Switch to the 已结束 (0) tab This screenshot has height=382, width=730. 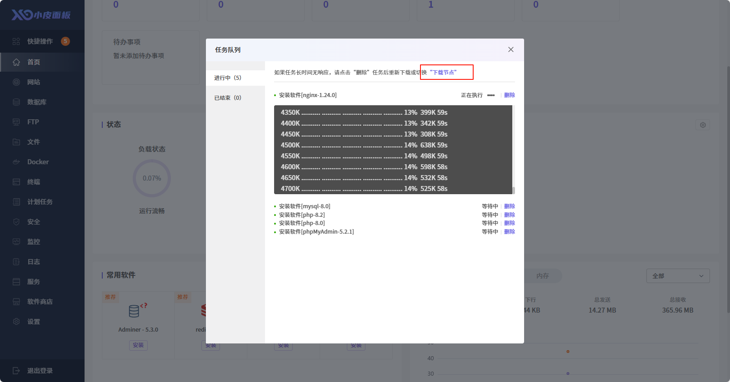(228, 98)
